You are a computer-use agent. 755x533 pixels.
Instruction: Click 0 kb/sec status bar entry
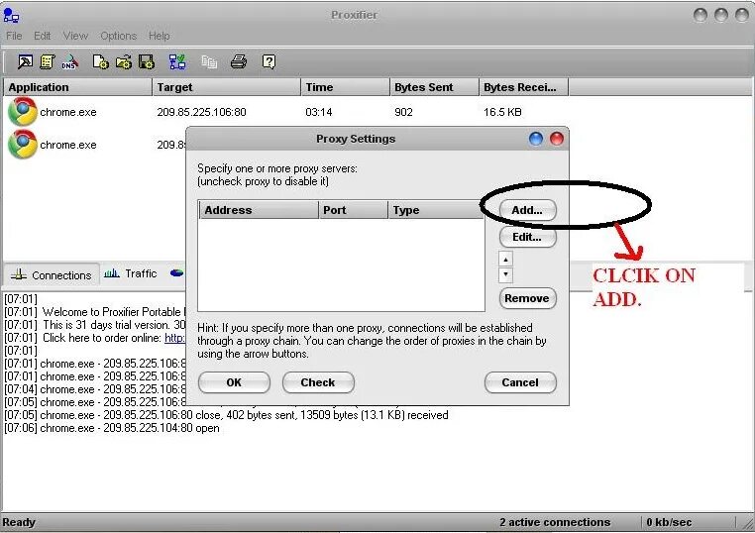[669, 522]
